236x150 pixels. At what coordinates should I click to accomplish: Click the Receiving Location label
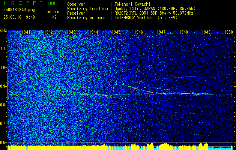pos(87,9)
